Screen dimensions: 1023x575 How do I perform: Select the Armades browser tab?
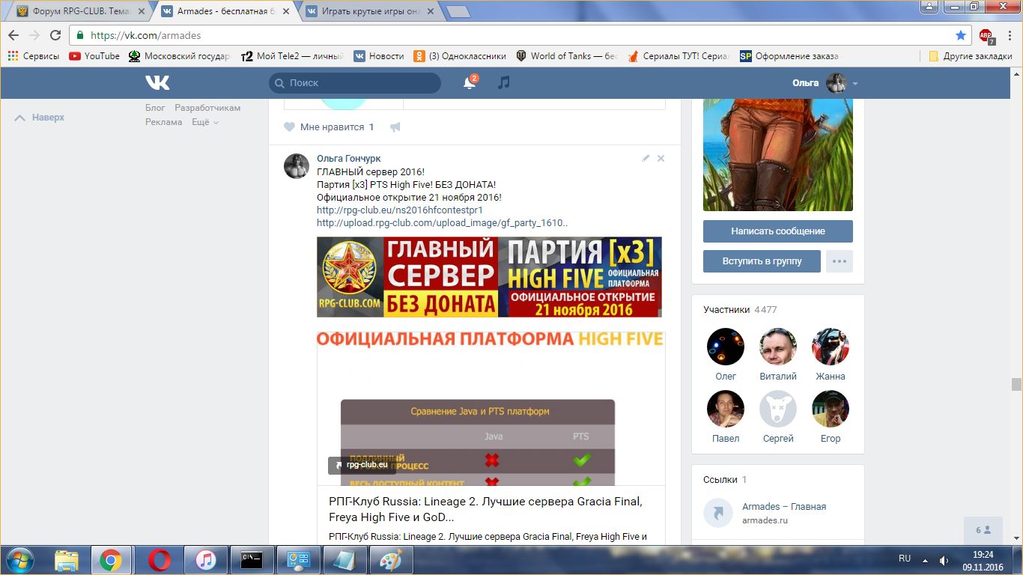[x=226, y=12]
